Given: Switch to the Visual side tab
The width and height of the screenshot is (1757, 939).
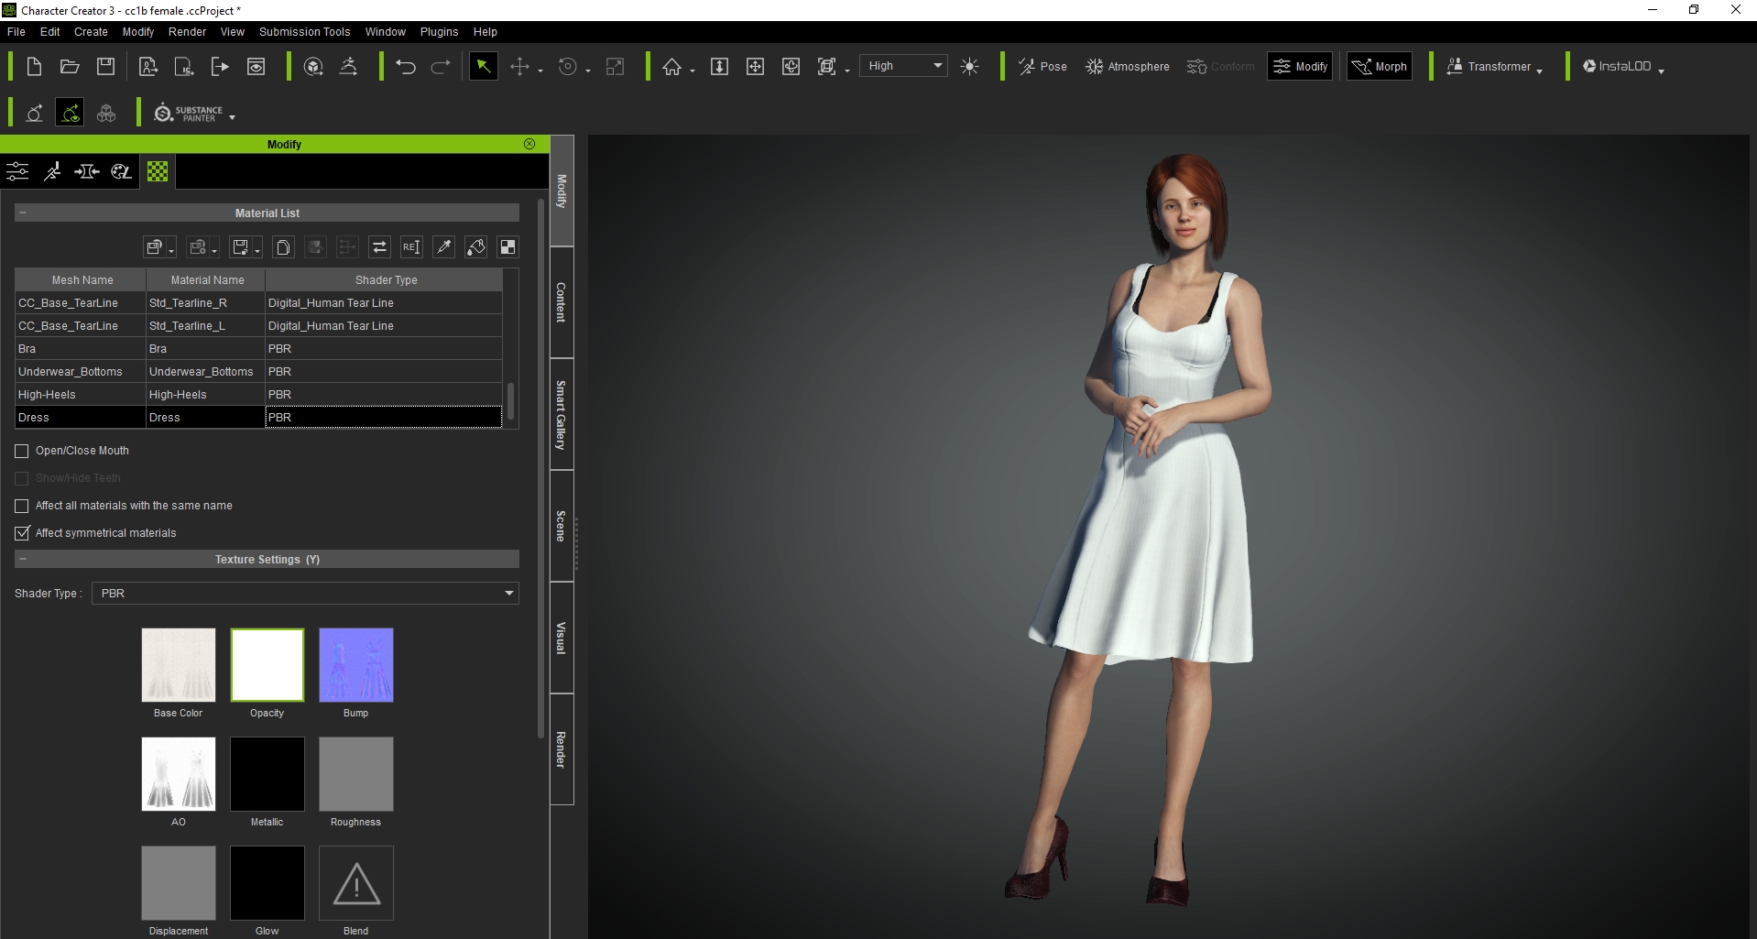Looking at the screenshot, I should click(562, 638).
